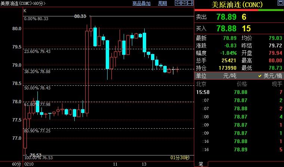Open the 周期 period menu
Screen dimensions: 284x167
[163, 3]
